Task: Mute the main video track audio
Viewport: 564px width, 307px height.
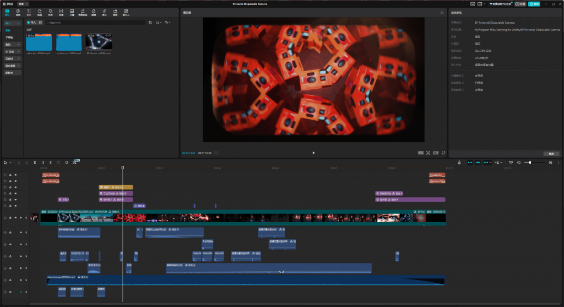Action: point(20,218)
